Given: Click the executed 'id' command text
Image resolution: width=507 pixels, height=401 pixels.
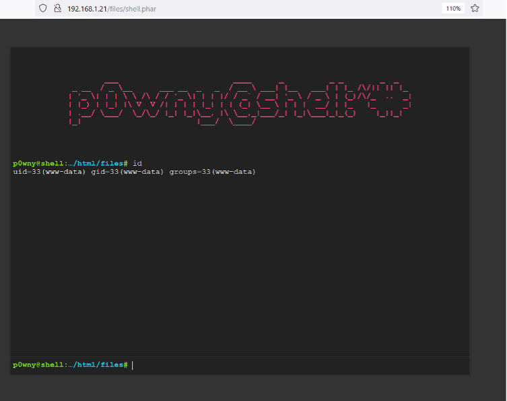Looking at the screenshot, I should pyautogui.click(x=137, y=163).
